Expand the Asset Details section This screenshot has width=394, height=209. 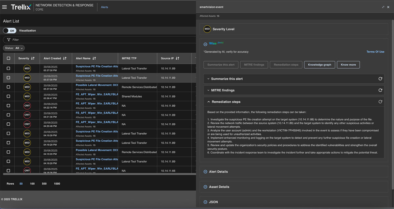tap(294, 187)
